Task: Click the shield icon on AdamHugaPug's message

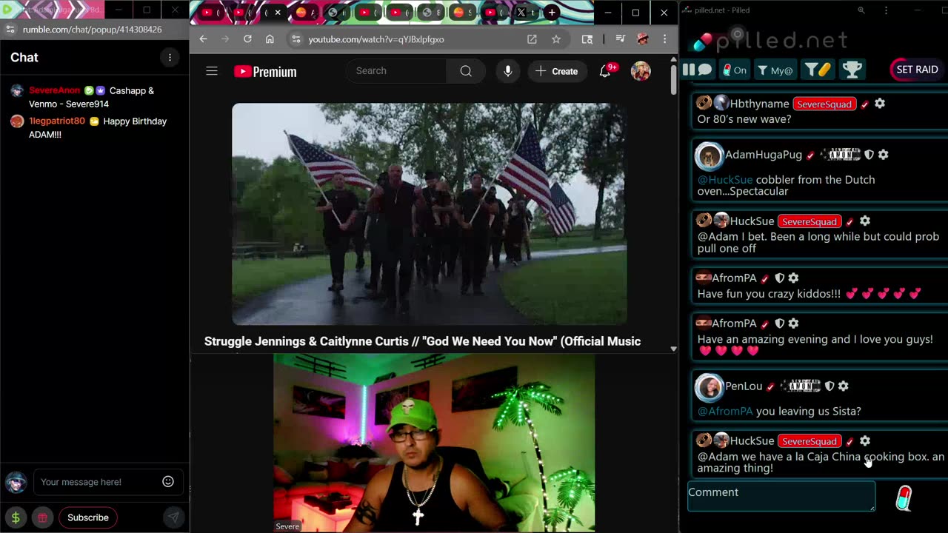Action: [x=869, y=155]
